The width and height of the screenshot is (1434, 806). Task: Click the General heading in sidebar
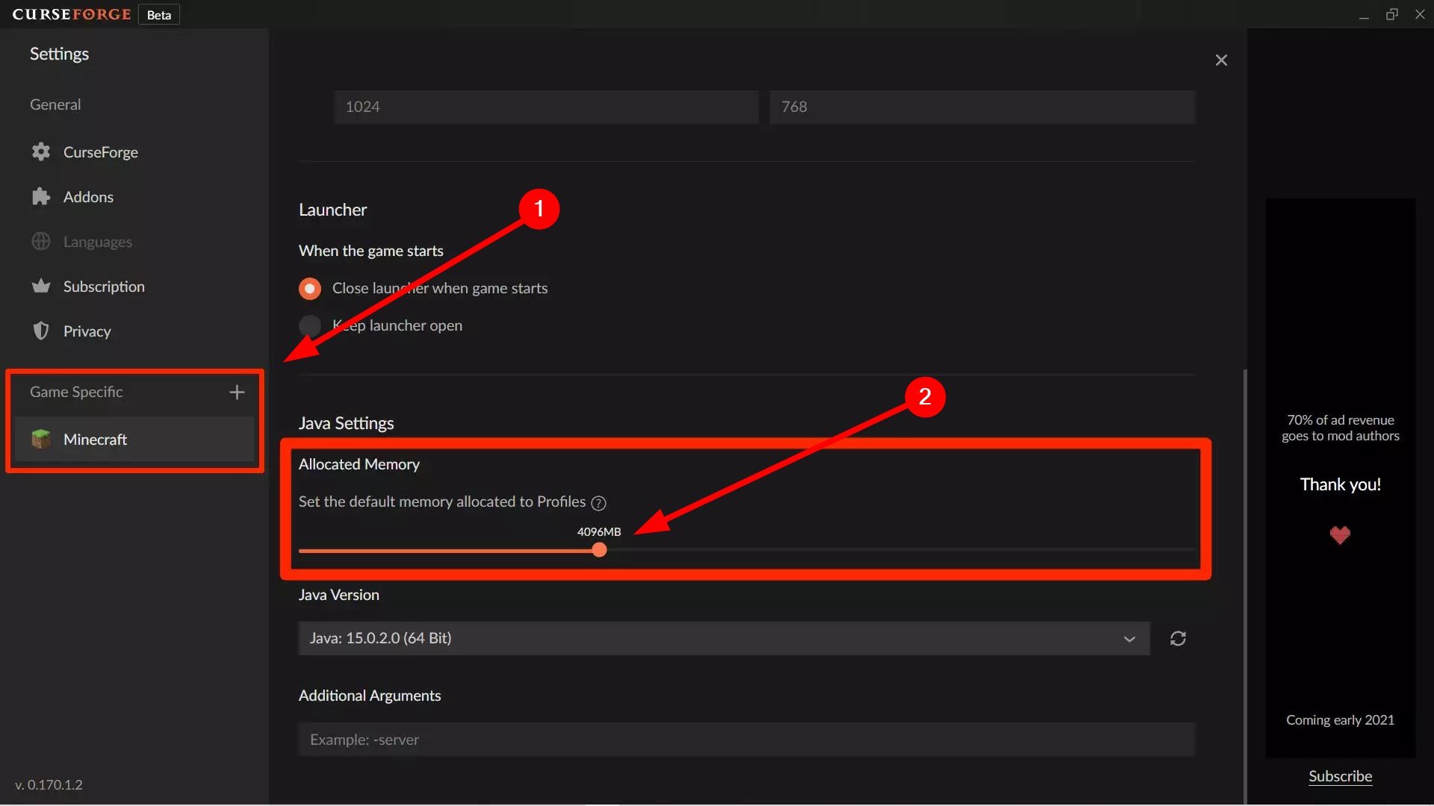[x=55, y=104]
